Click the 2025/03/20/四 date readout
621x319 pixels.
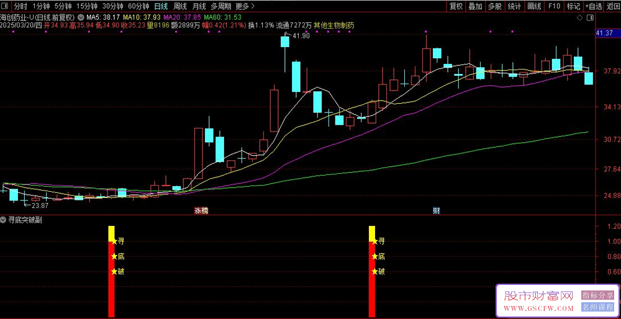[20, 25]
